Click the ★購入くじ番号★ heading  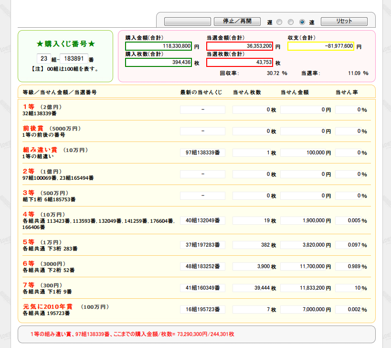tap(65, 44)
